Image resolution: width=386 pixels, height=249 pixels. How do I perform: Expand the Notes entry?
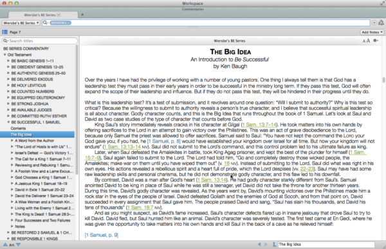(12, 226)
